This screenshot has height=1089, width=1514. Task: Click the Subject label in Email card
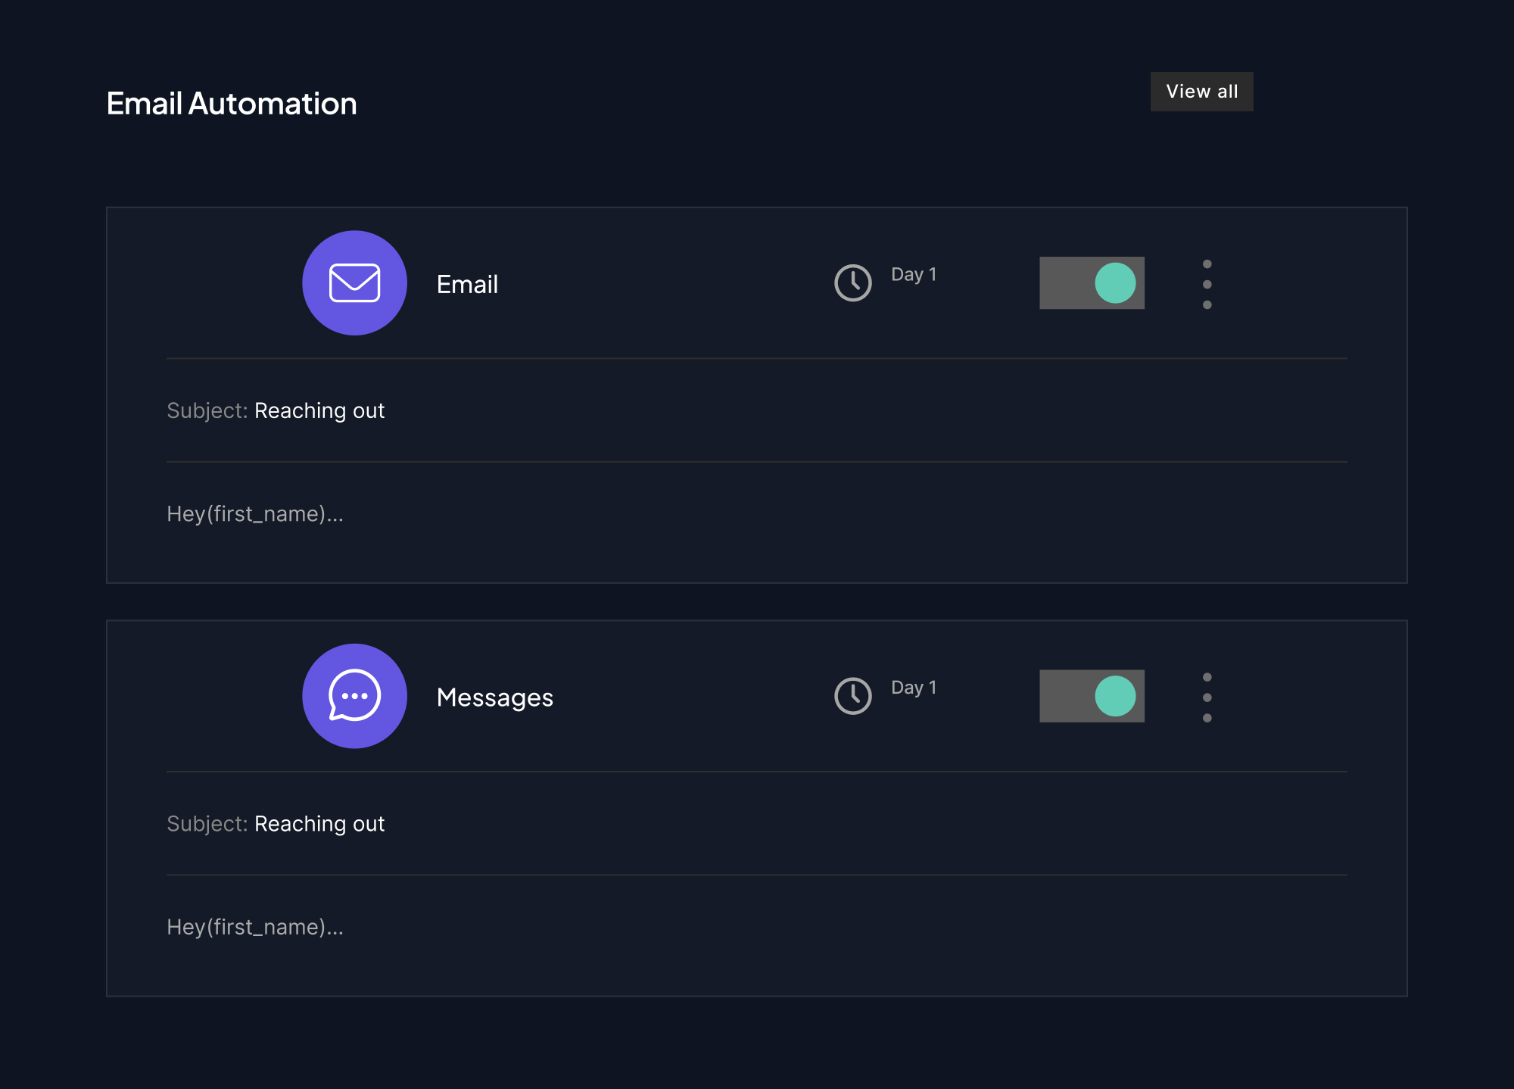click(x=207, y=410)
